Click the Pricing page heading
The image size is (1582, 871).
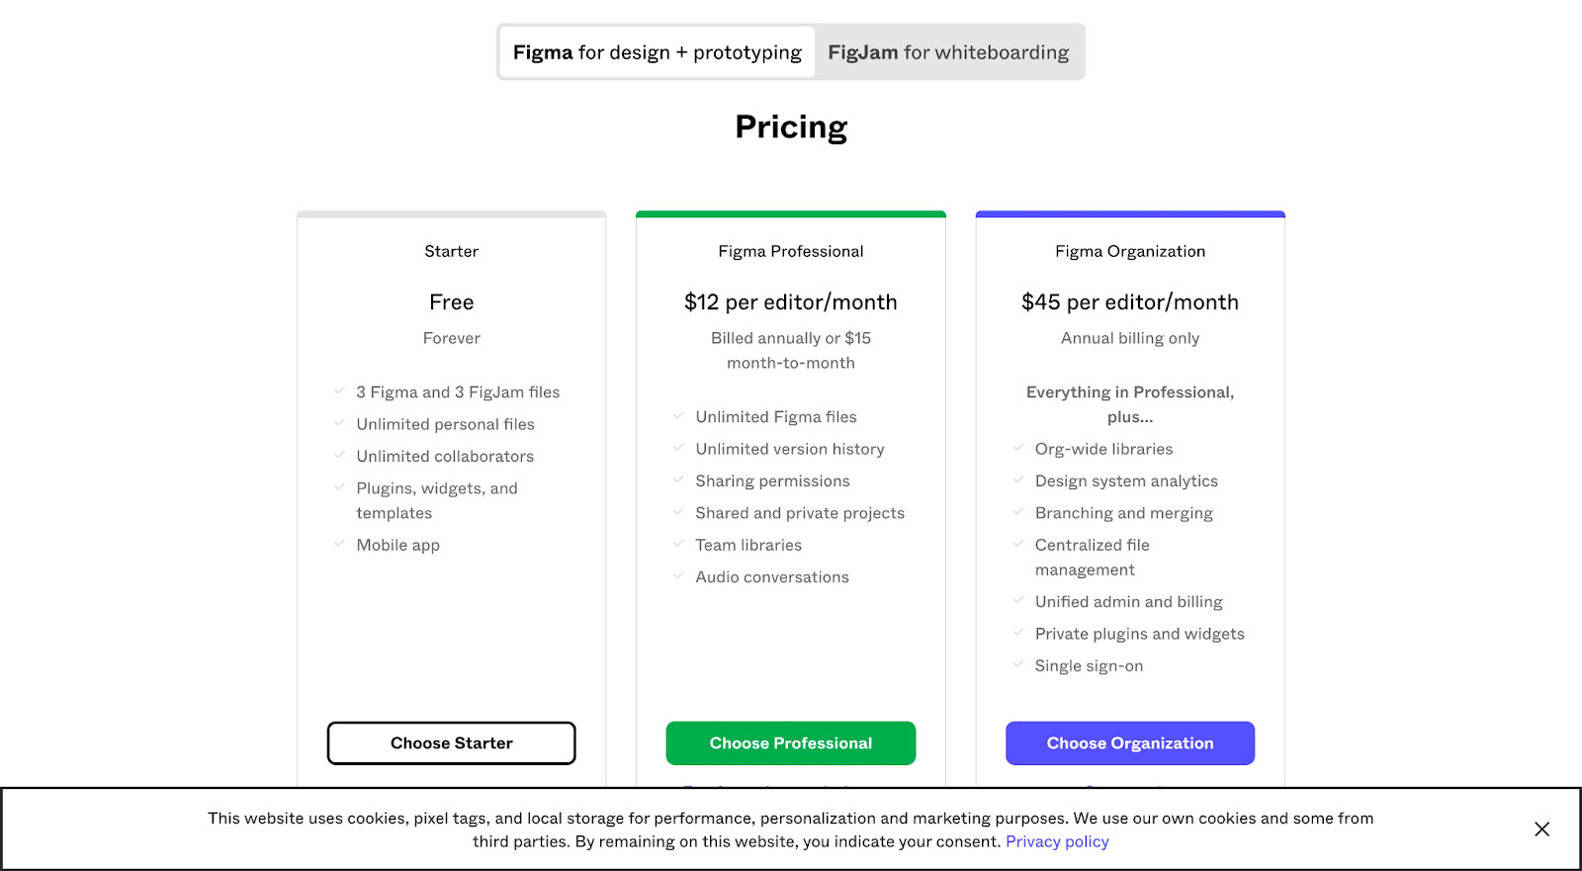pyautogui.click(x=790, y=127)
